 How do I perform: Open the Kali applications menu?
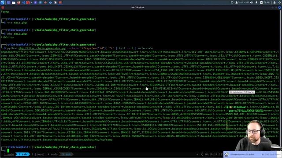pos(2,3)
